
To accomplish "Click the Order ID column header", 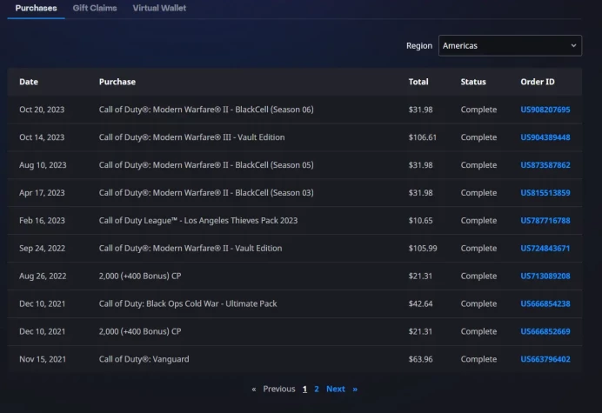I will 538,82.
